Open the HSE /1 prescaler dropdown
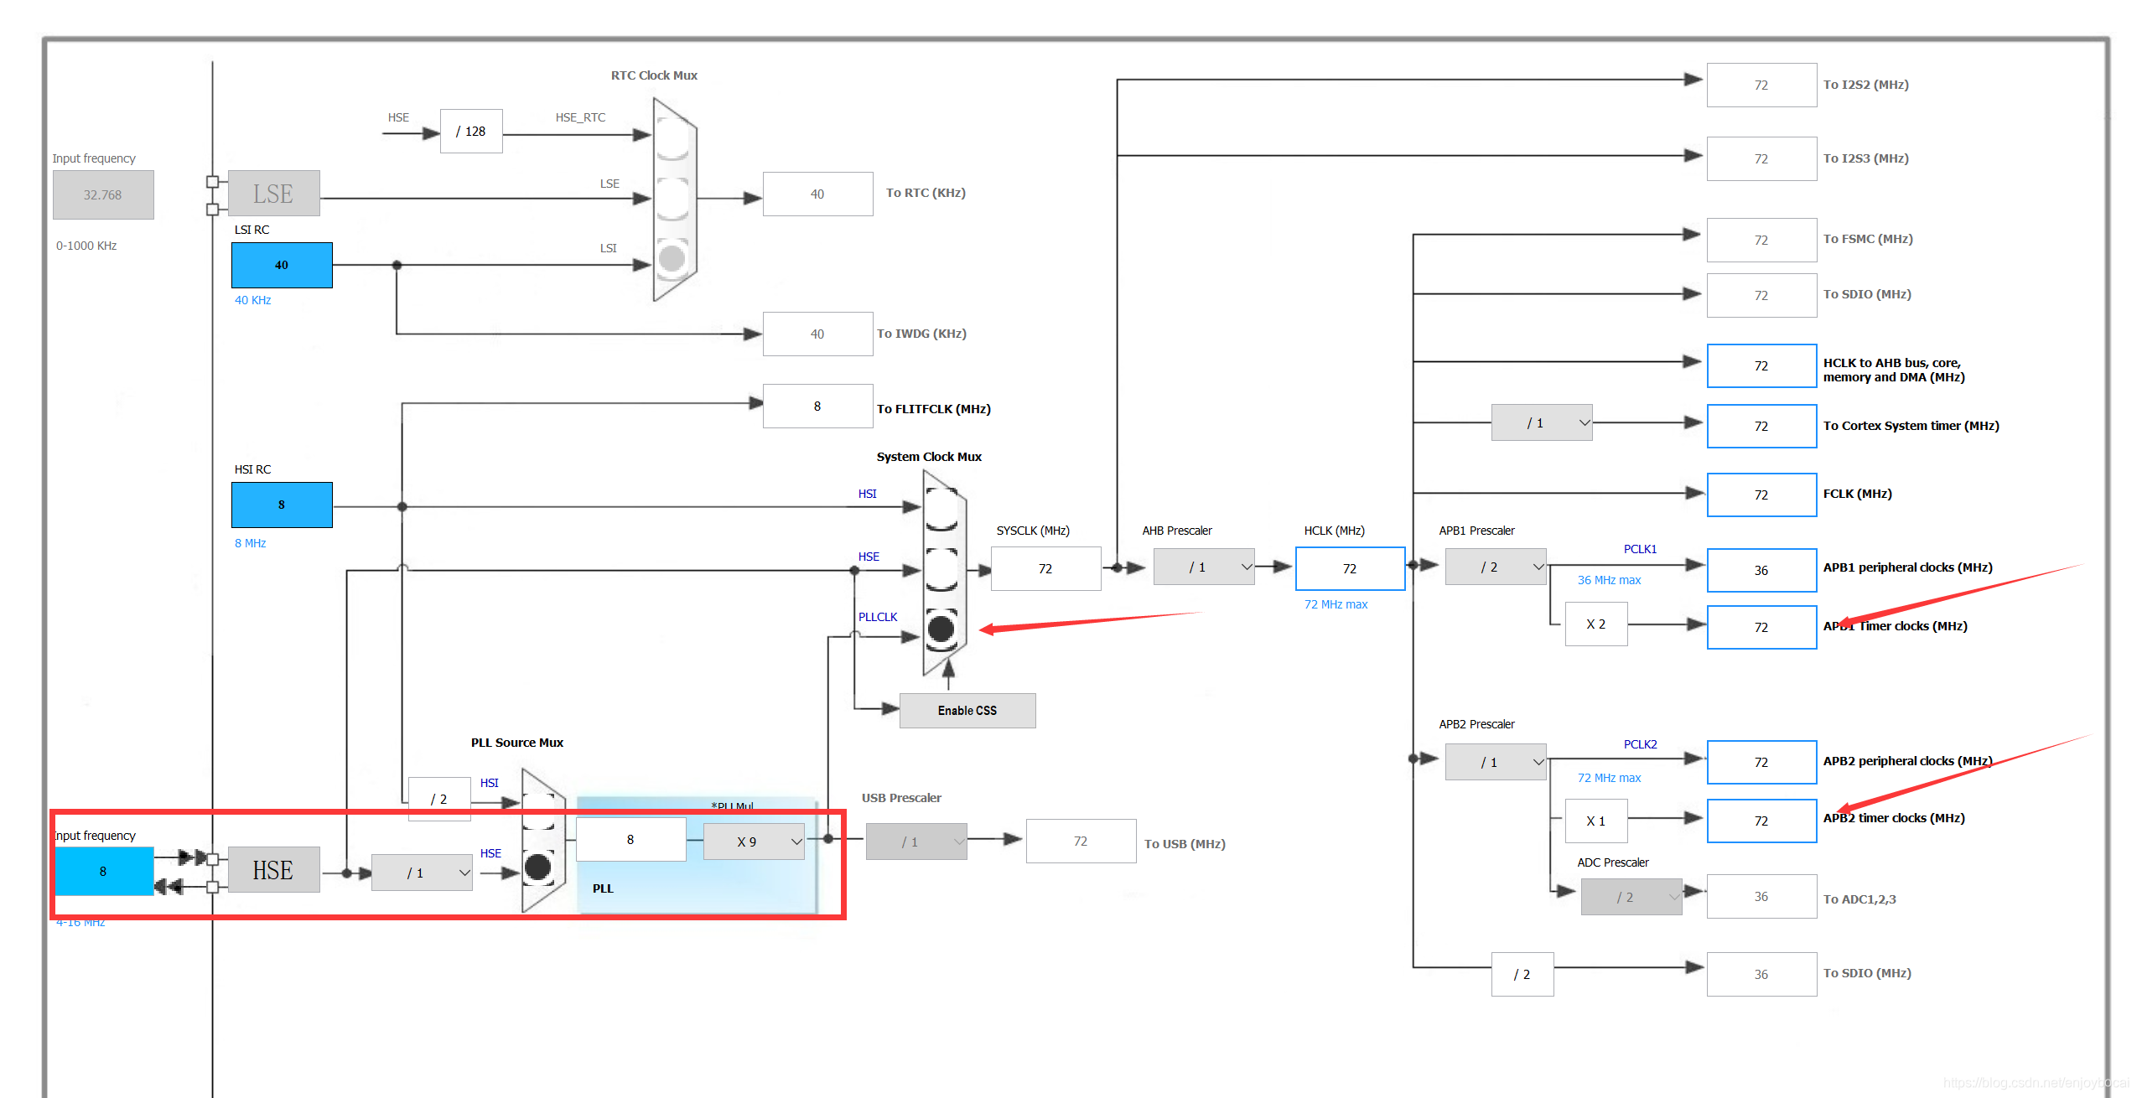This screenshot has width=2137, height=1098. pyautogui.click(x=422, y=873)
